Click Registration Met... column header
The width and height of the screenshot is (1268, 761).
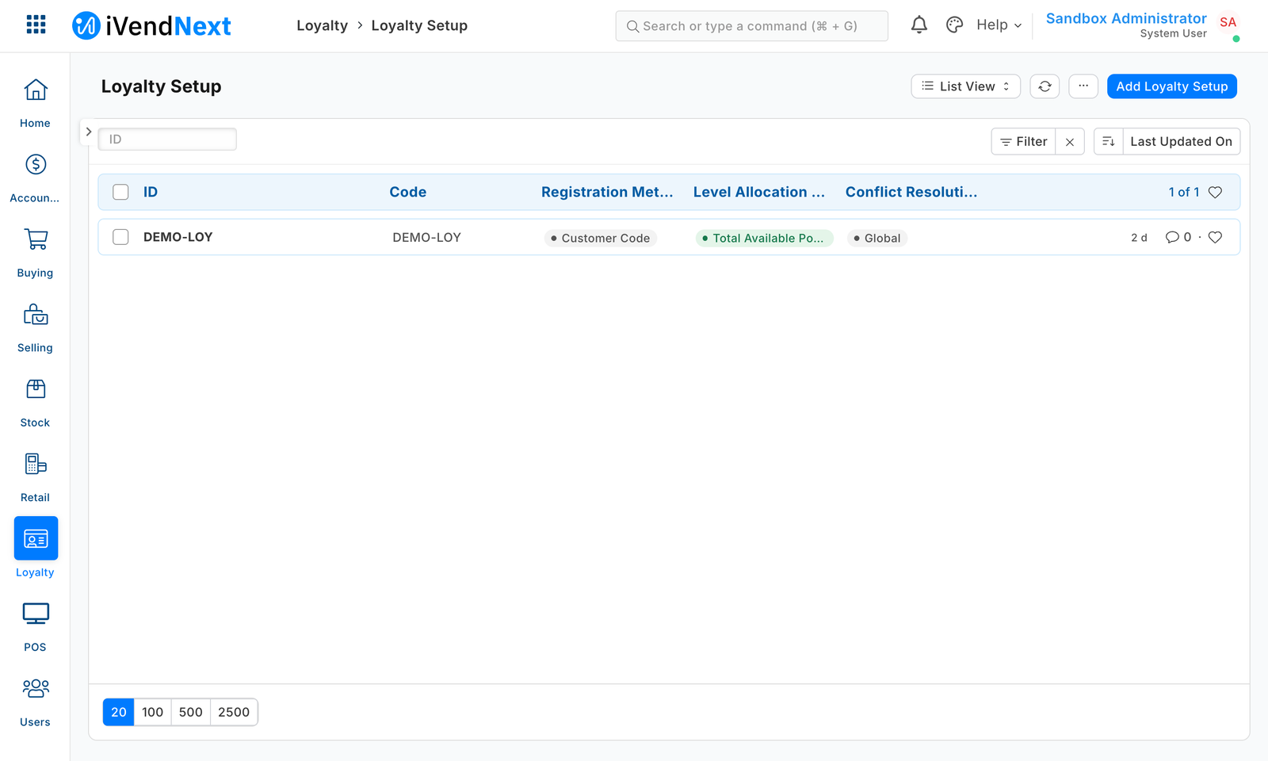click(x=607, y=192)
